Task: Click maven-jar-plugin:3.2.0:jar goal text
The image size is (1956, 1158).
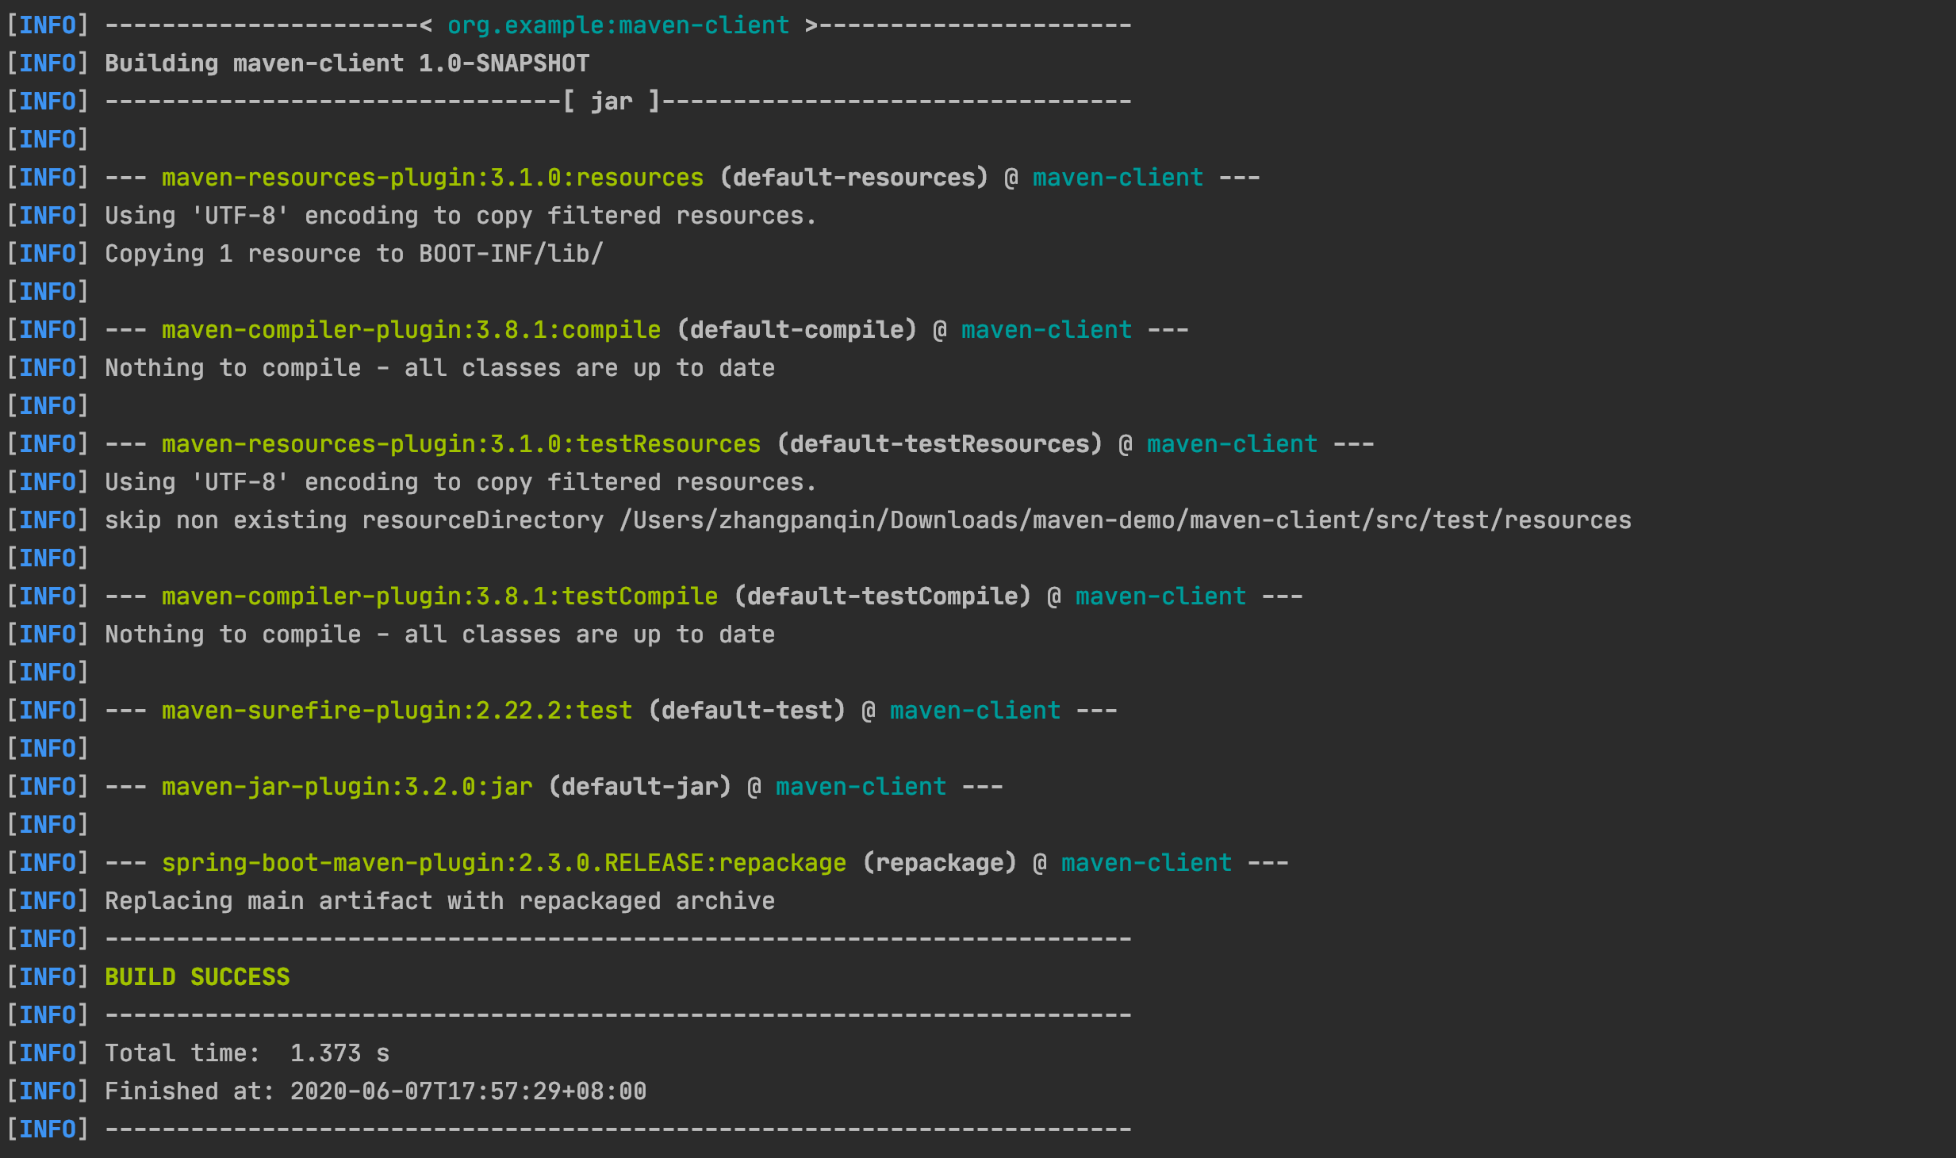Action: 347,787
